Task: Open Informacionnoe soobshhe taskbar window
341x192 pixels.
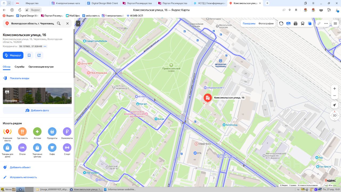Action: pos(120,190)
